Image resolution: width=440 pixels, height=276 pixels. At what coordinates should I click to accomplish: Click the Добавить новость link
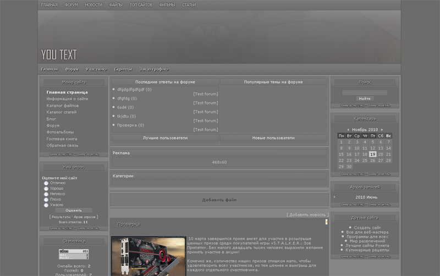307,214
